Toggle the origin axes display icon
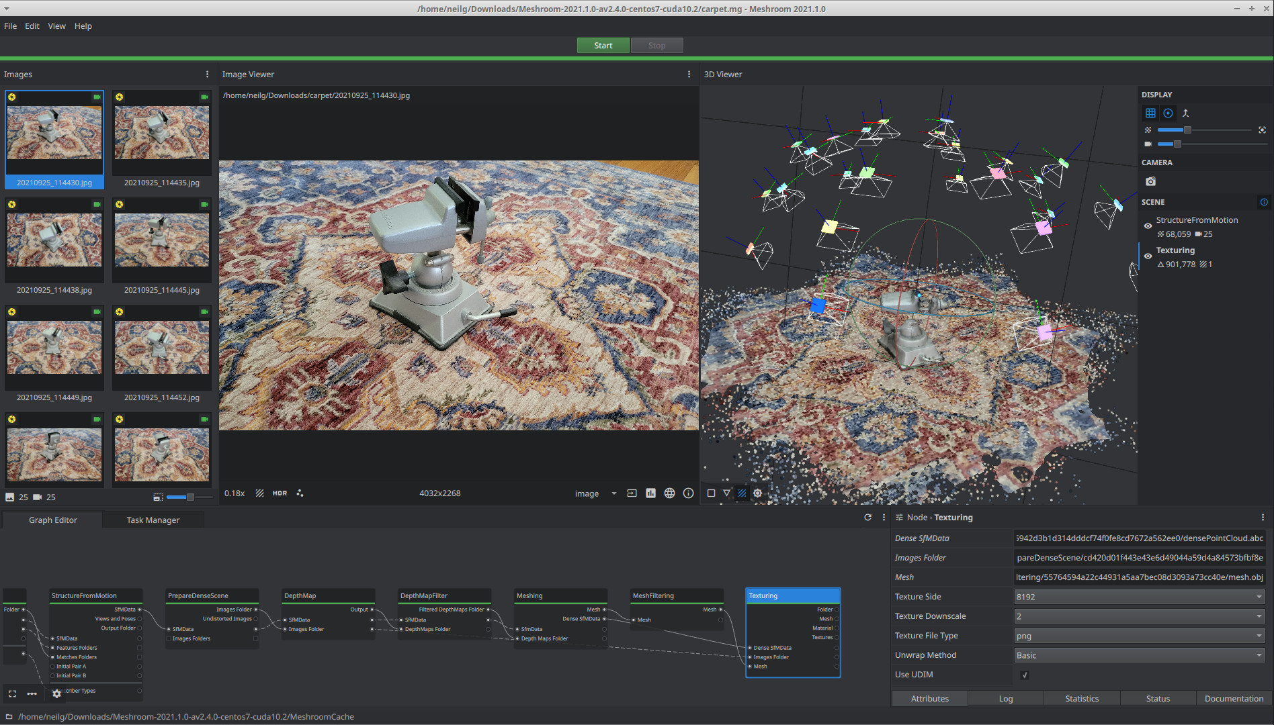Viewport: 1274px width, 725px height. coord(1186,113)
